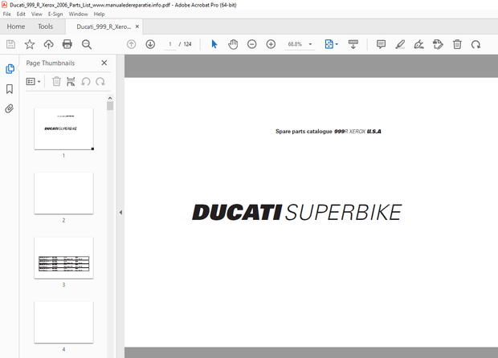Toggle the Page Thumbnails sidebar icon

(x=10, y=68)
